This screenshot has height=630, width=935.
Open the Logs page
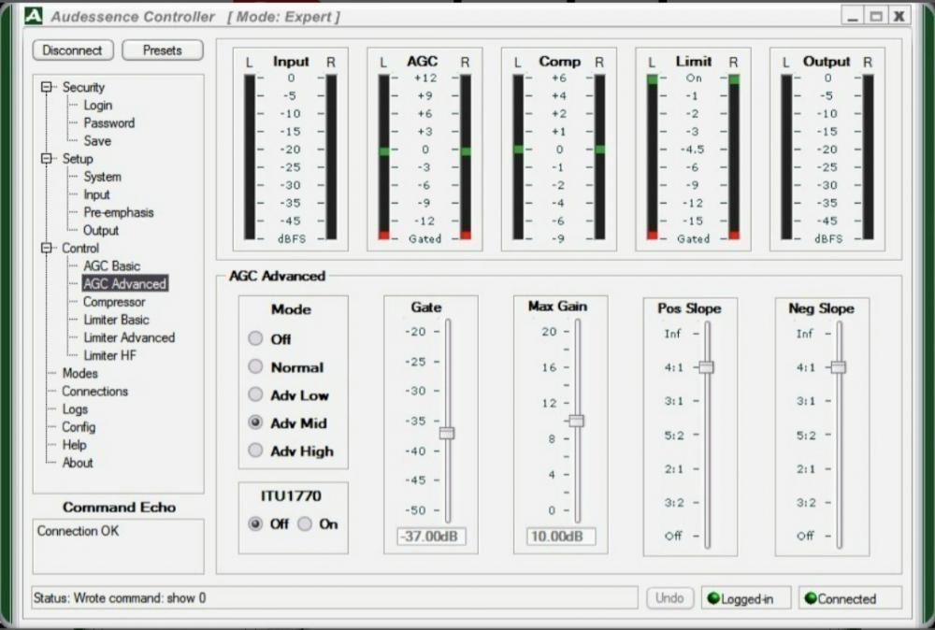tap(75, 408)
